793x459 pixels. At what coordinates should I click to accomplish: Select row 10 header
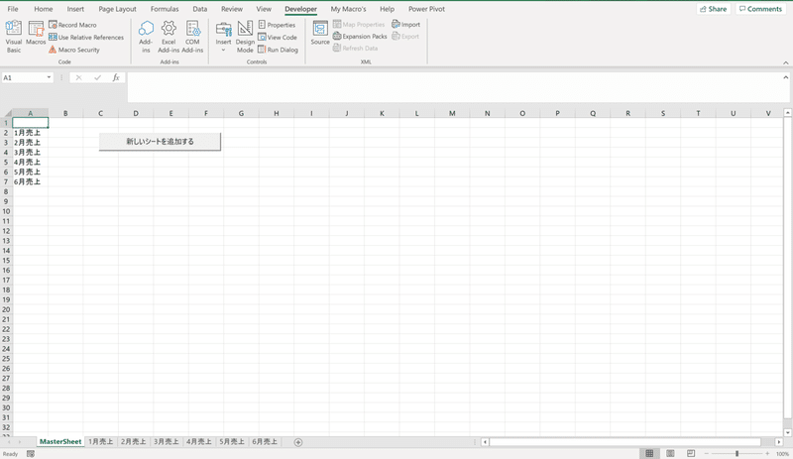click(6, 211)
